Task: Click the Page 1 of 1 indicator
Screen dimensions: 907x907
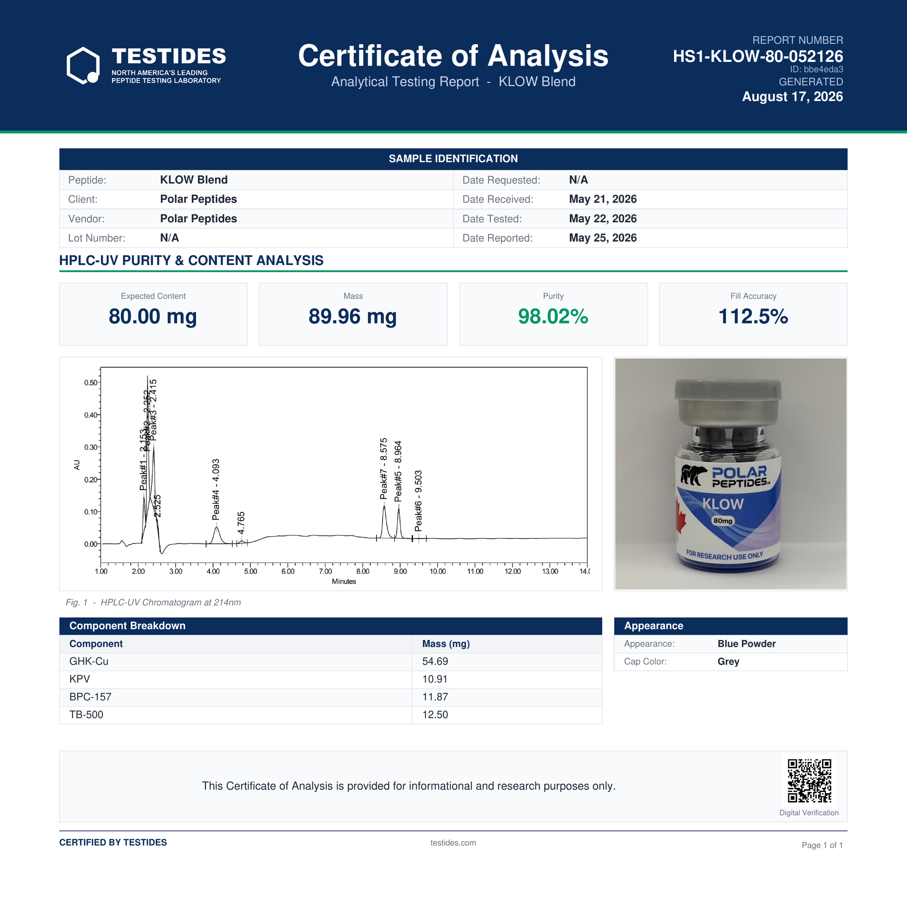Action: click(x=822, y=845)
